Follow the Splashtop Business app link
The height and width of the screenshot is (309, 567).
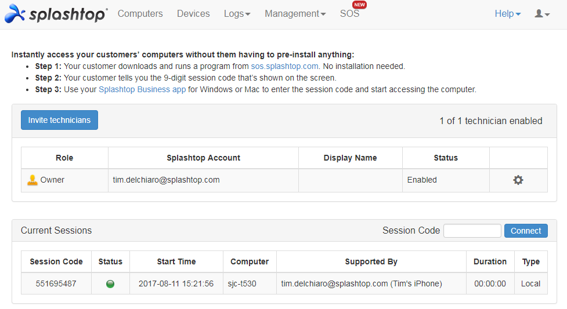tap(142, 89)
